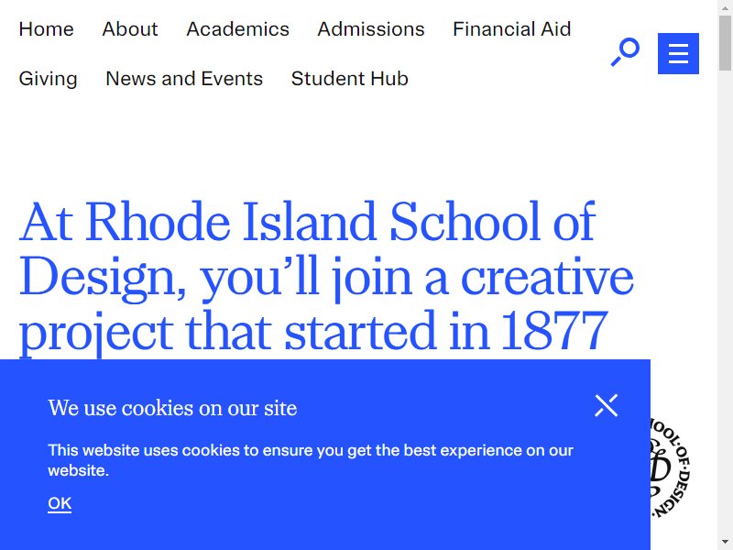Open the About menu item
The width and height of the screenshot is (733, 550).
click(130, 29)
